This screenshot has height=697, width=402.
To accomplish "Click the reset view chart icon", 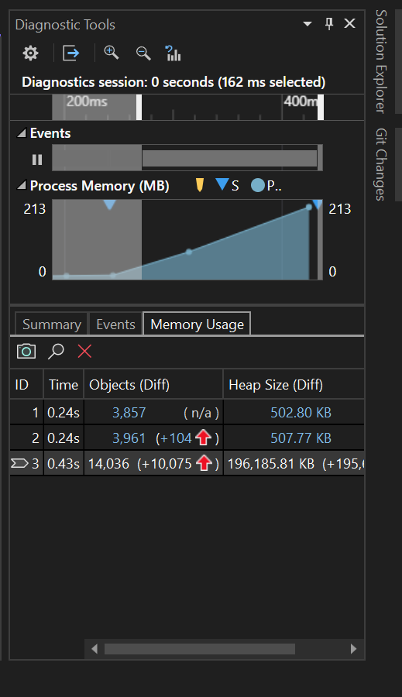I will pyautogui.click(x=173, y=53).
